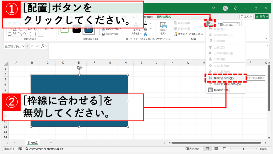Zoom out using the minus icon
The image size is (273, 154).
coord(231,149)
